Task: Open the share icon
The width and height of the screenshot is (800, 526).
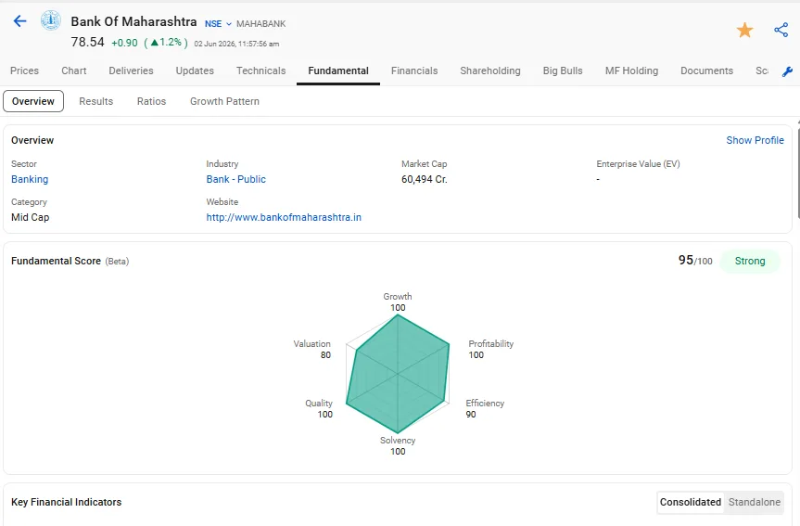Action: tap(781, 30)
